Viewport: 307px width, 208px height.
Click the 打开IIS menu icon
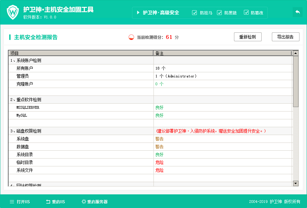click(12, 202)
